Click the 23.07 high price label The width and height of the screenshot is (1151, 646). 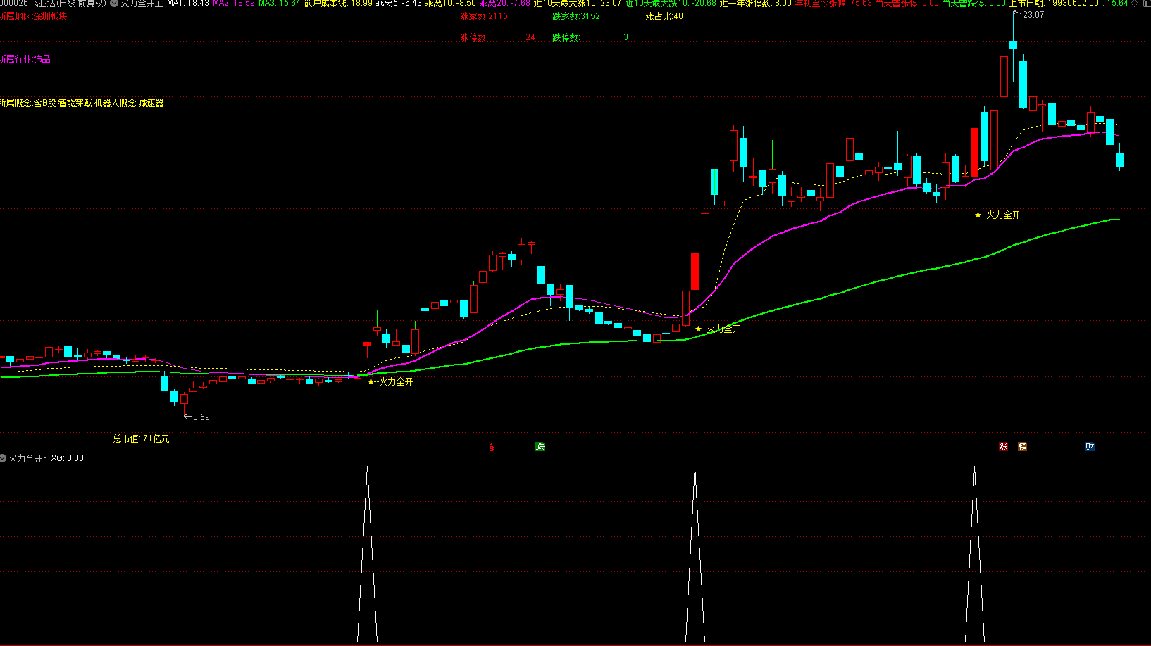click(x=1033, y=15)
